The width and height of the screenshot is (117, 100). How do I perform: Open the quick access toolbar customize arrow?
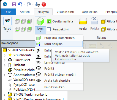coord(49,4)
